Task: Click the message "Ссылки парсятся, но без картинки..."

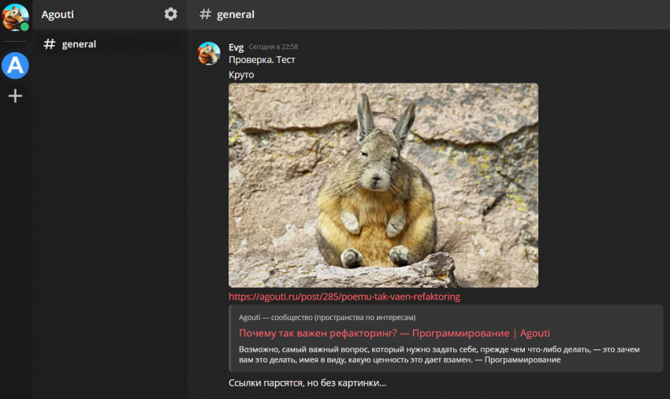Action: [307, 383]
